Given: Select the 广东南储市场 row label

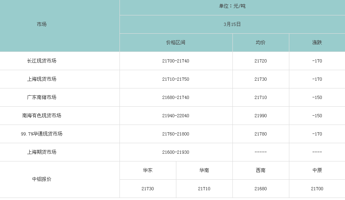Looking at the screenshot, I should coord(42,97).
